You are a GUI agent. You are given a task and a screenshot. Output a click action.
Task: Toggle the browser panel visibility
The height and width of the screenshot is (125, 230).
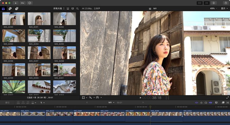(200, 3)
